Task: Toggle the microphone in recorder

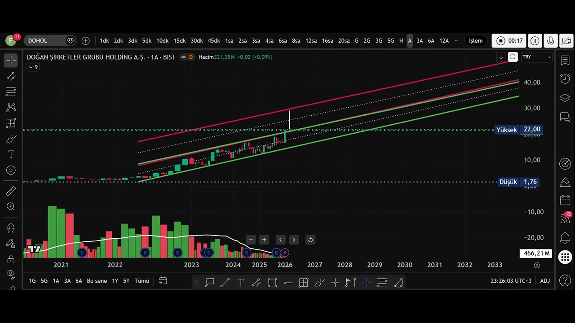Action: coord(550,40)
